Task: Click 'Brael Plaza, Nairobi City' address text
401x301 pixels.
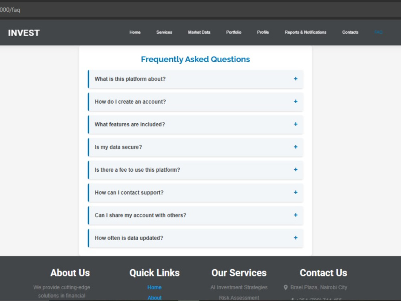Action: (x=319, y=287)
